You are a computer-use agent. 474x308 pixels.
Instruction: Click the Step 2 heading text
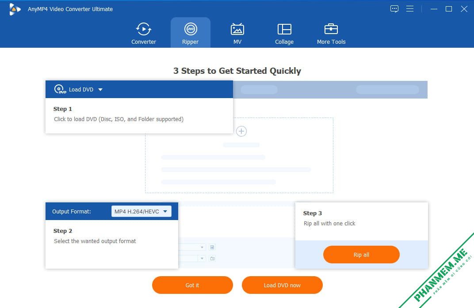pyautogui.click(x=63, y=231)
